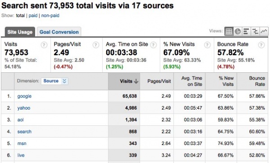Open the live source link
The height and width of the screenshot is (163, 270).
21,155
